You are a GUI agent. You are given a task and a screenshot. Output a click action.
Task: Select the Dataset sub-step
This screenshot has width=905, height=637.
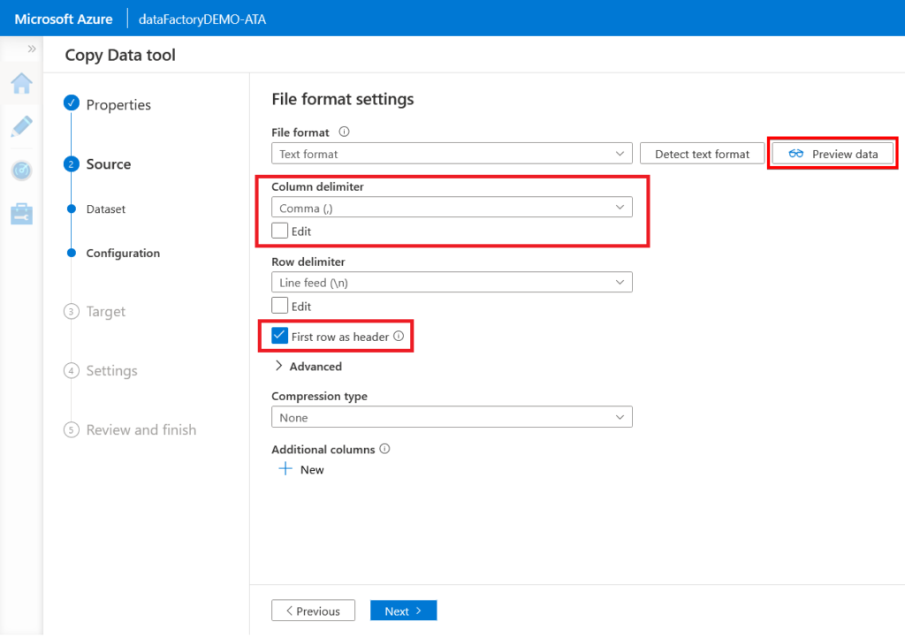[x=106, y=209]
